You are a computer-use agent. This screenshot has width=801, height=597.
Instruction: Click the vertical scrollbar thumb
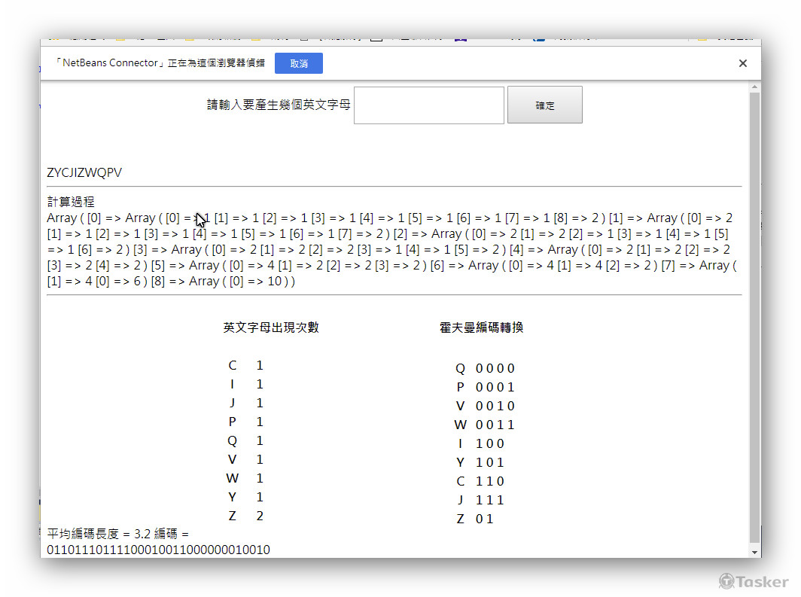click(754, 316)
